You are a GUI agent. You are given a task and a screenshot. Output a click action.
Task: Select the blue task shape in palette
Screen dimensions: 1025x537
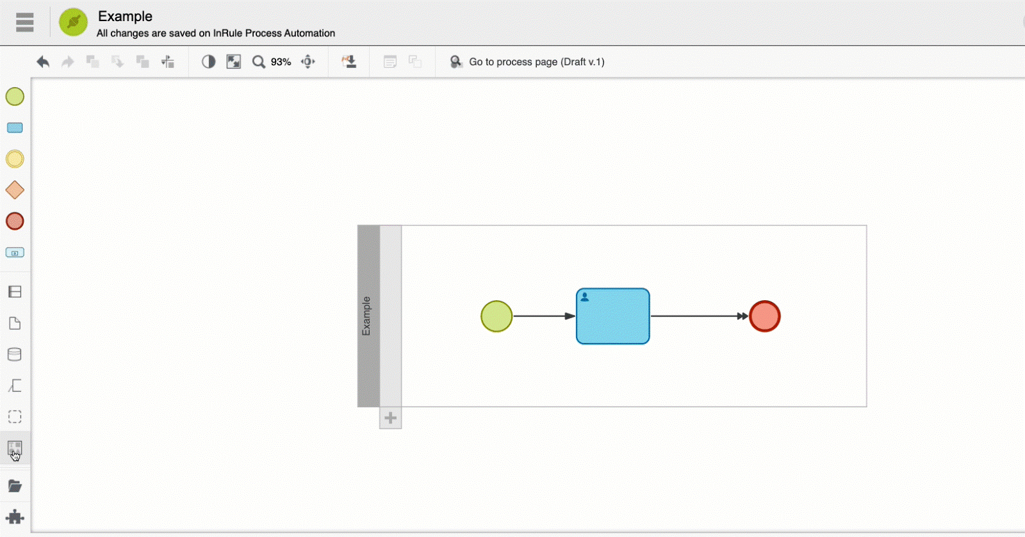pyautogui.click(x=15, y=128)
